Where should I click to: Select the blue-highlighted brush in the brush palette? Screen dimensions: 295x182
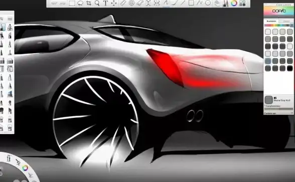(10, 93)
